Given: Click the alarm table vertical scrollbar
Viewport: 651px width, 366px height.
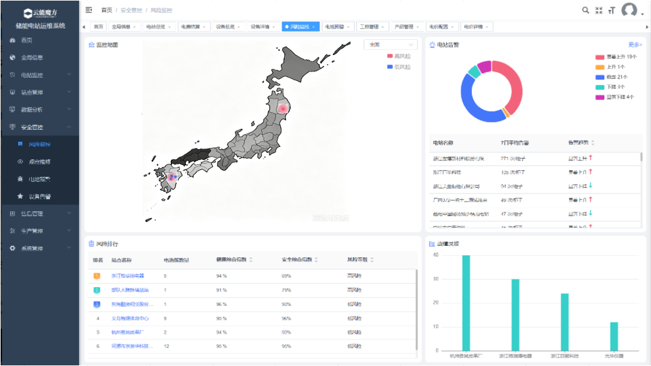Looking at the screenshot, I should tap(641, 157).
